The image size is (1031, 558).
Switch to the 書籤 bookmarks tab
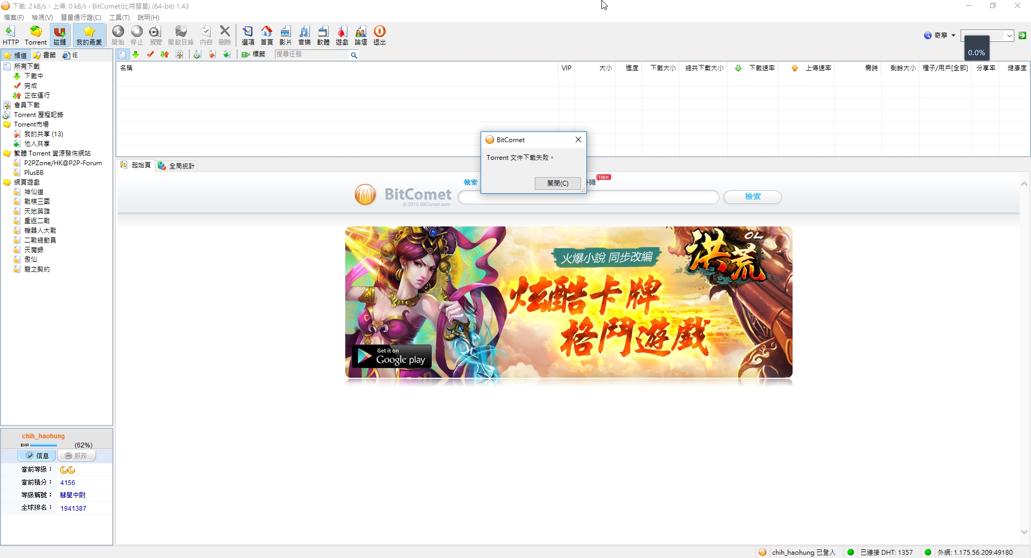point(45,55)
